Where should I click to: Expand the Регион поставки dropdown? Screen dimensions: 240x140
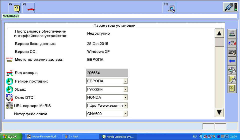[x=125, y=81]
